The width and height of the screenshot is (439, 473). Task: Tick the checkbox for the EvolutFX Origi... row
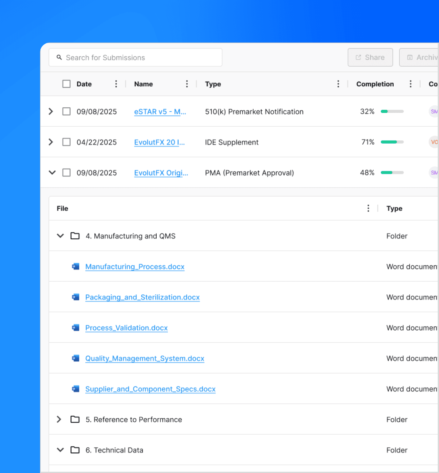click(66, 173)
